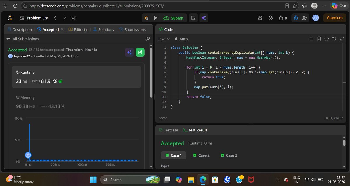
Task: Switch to the Test Result tab
Action: pos(195,130)
